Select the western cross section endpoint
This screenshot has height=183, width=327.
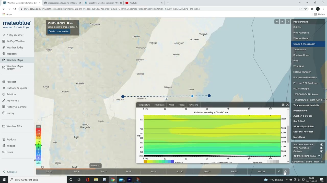[x=123, y=97]
